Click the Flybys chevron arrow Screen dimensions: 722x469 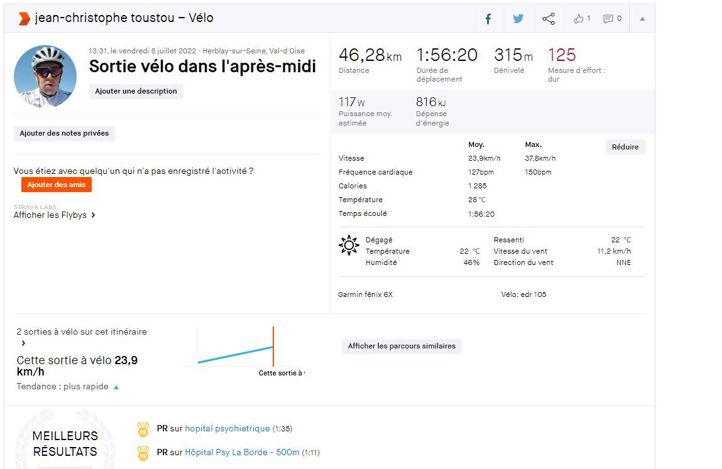93,215
